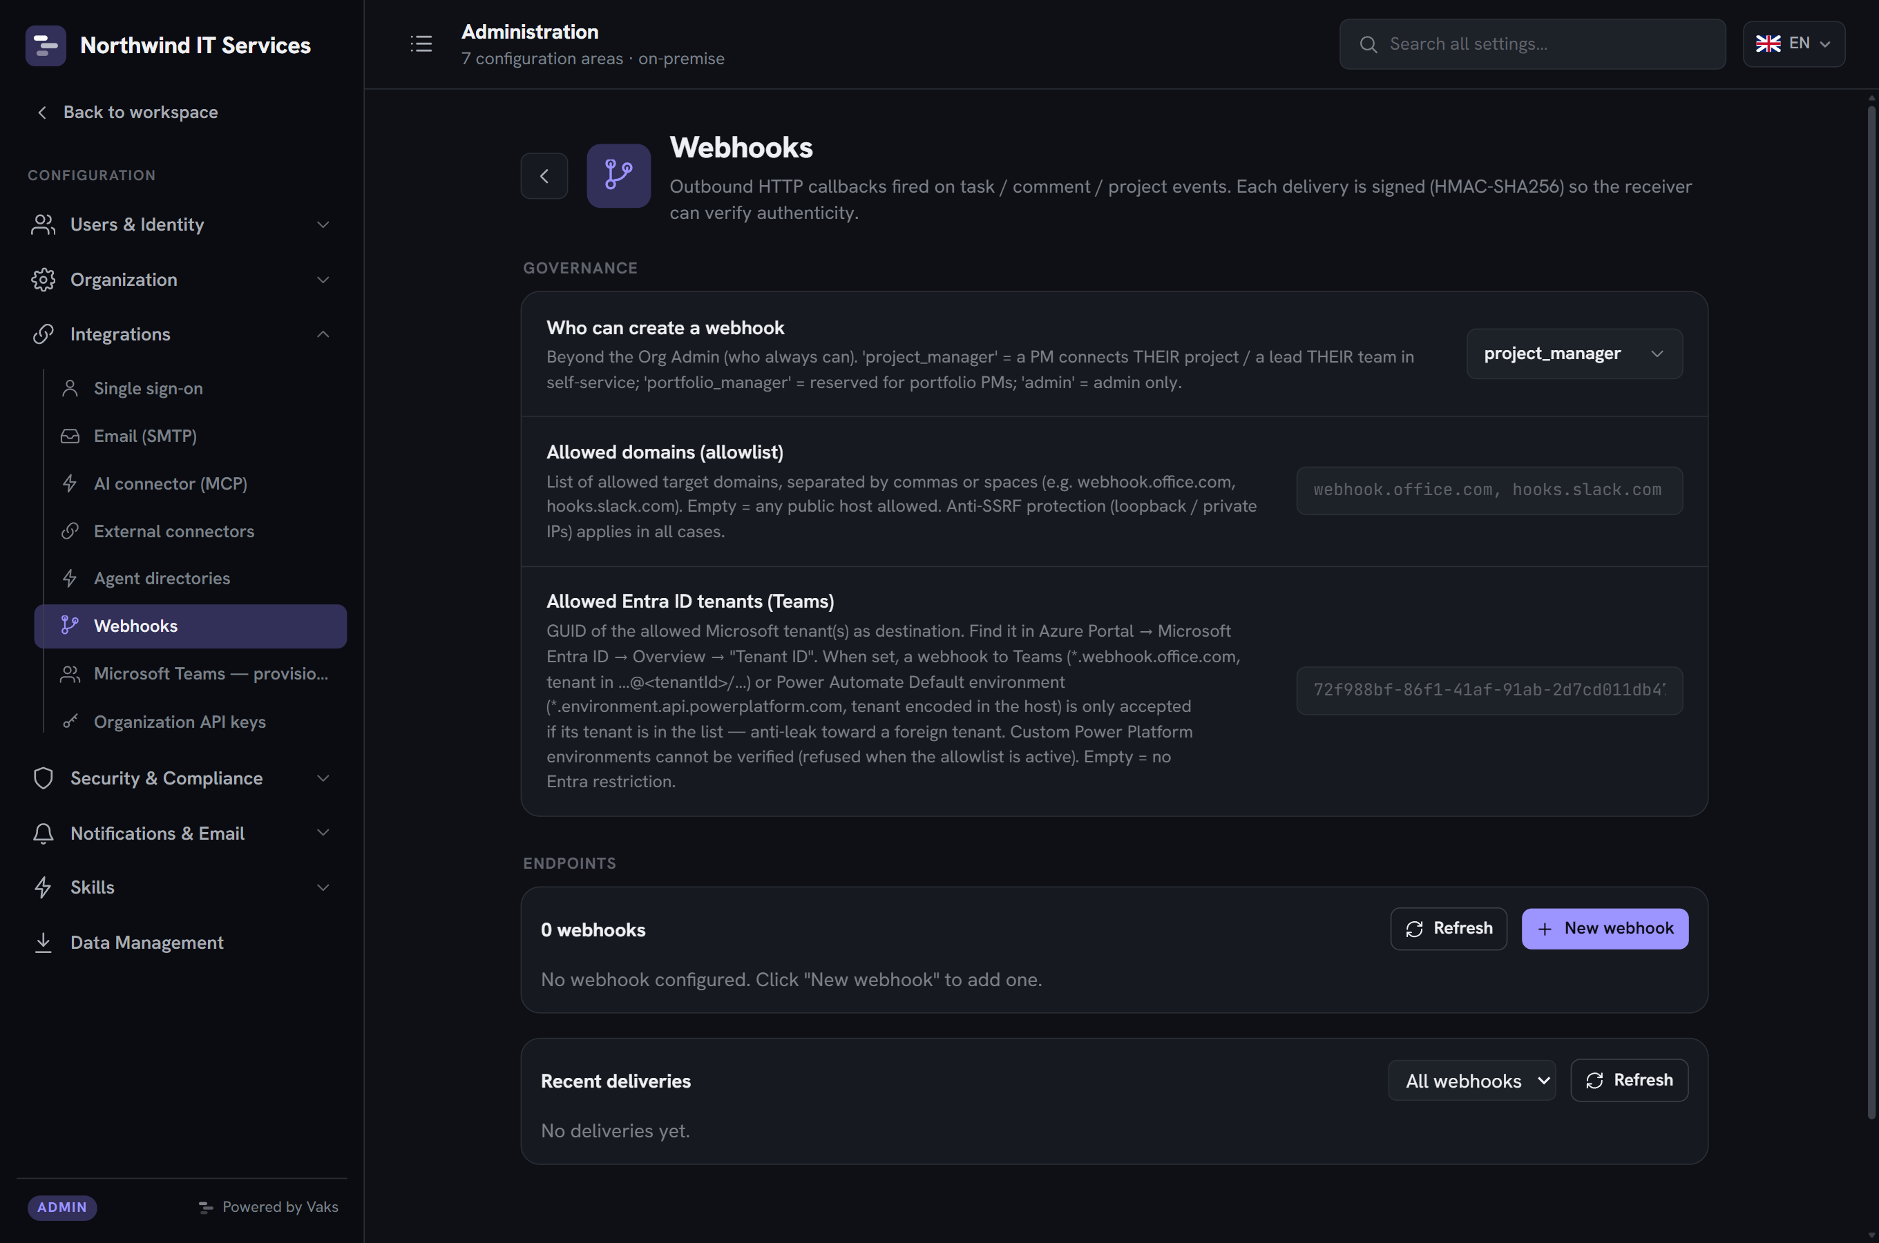Image resolution: width=1879 pixels, height=1243 pixels.
Task: Click the Security & Compliance shield icon
Action: pyautogui.click(x=44, y=778)
